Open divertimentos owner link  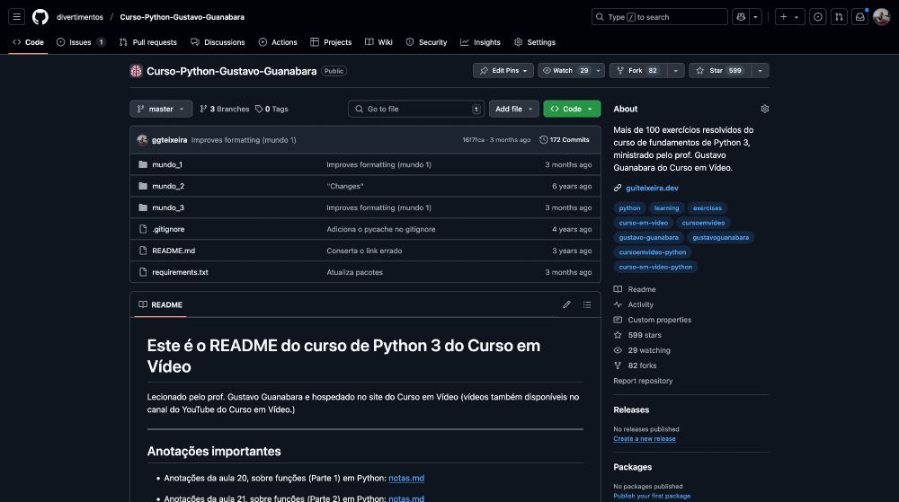pyautogui.click(x=80, y=17)
